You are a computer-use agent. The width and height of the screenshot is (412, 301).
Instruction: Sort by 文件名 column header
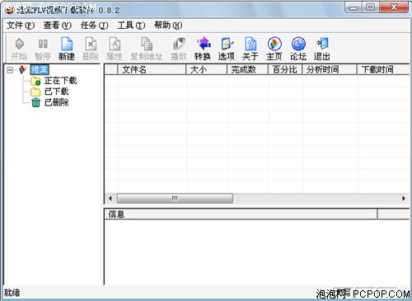point(152,69)
